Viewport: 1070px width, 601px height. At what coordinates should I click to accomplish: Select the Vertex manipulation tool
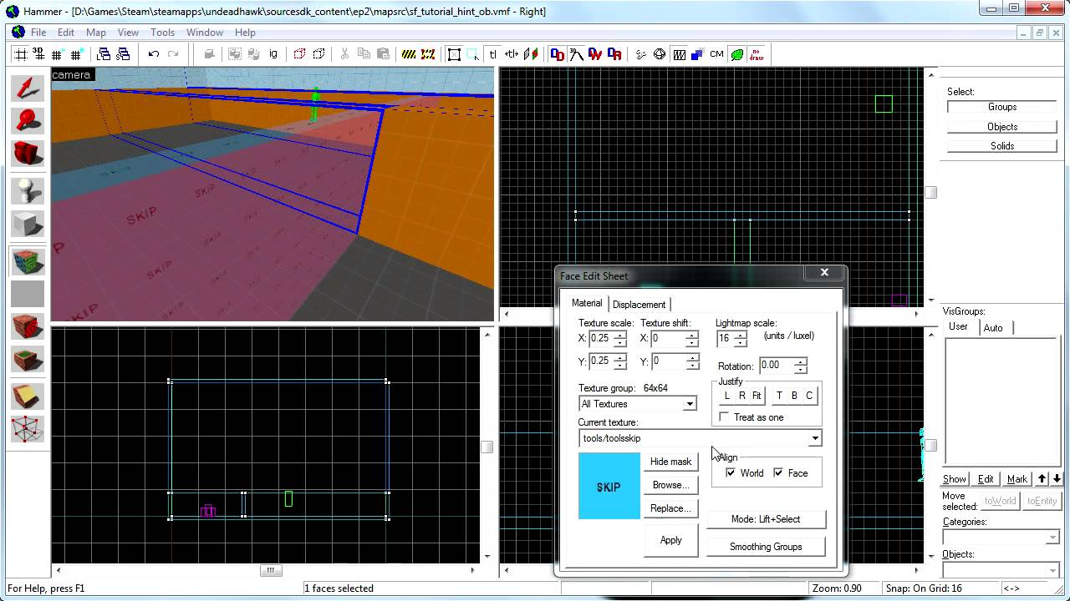pyautogui.click(x=27, y=429)
